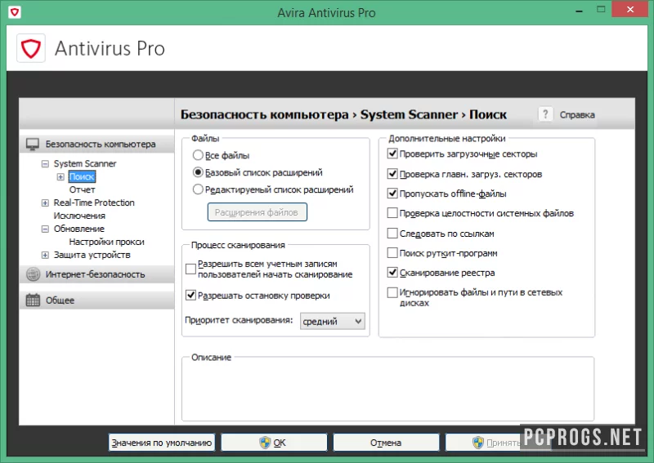Uncheck Разрешать остановку проверки
Image resolution: width=654 pixels, height=463 pixels.
coord(190,295)
